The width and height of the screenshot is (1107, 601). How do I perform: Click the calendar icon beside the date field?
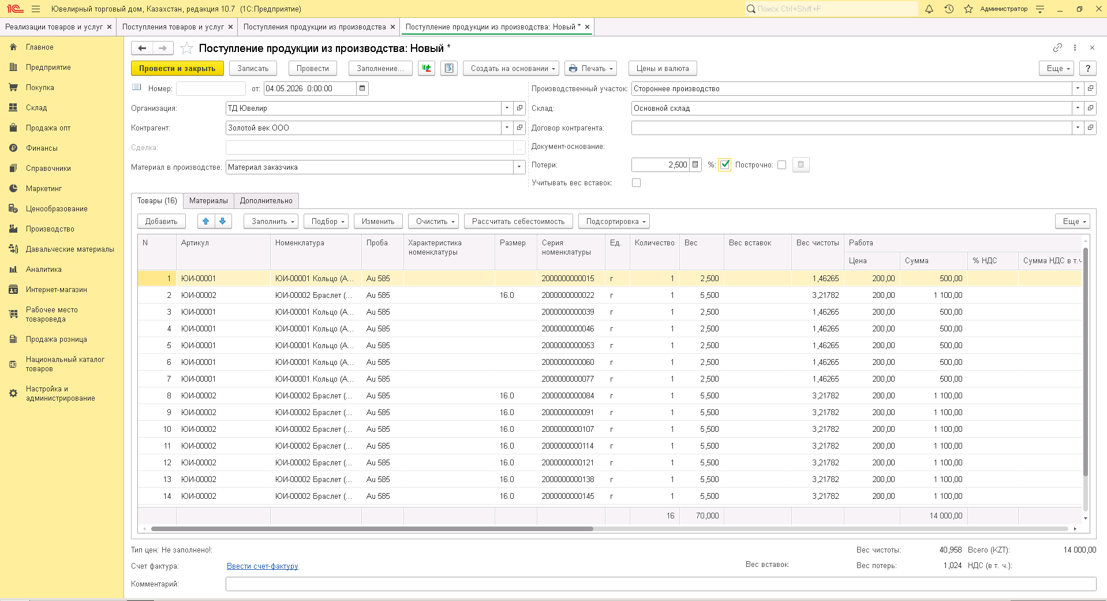(x=362, y=88)
